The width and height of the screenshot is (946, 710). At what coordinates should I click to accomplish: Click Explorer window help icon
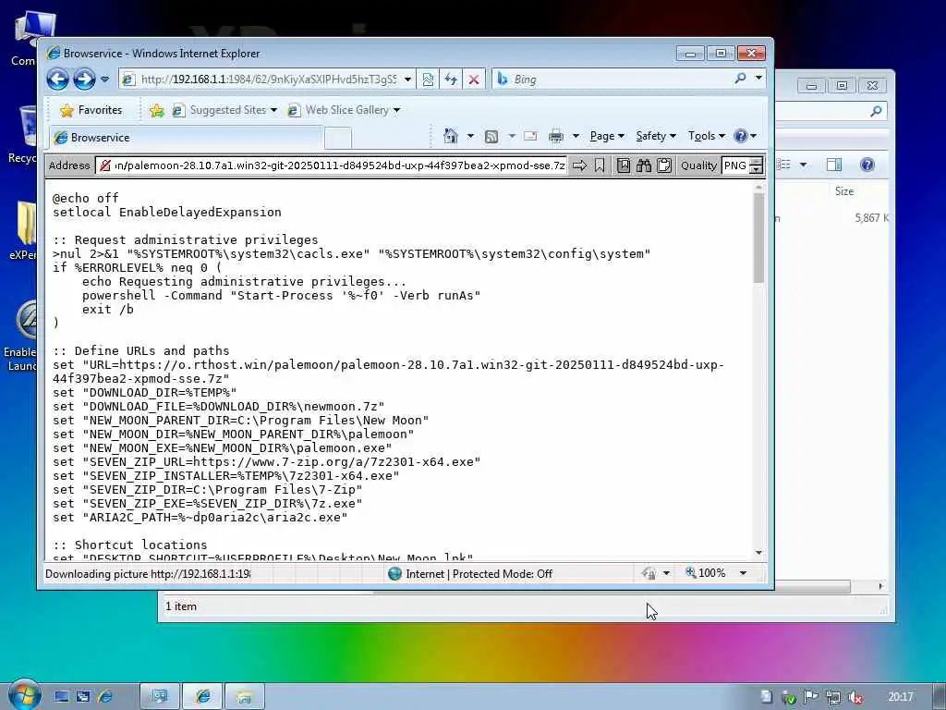[867, 165]
